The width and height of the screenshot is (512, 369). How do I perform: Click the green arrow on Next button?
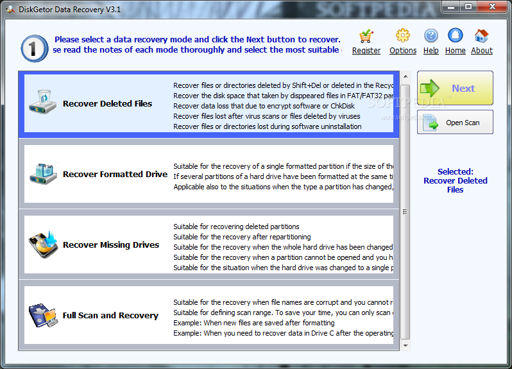(x=430, y=88)
